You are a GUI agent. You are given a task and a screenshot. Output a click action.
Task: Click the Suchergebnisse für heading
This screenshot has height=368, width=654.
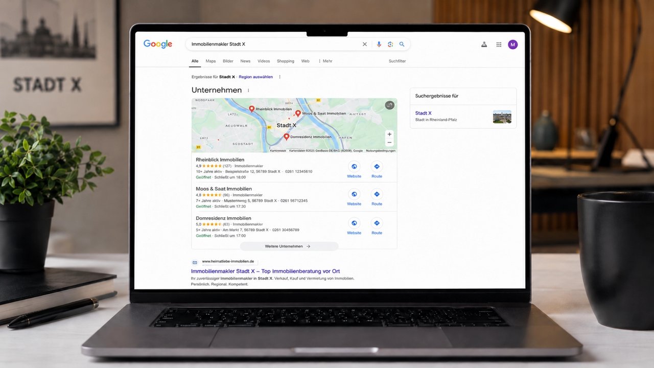click(437, 96)
